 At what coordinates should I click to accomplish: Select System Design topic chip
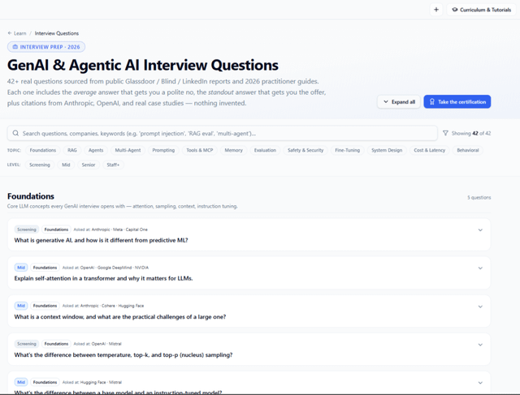(387, 150)
